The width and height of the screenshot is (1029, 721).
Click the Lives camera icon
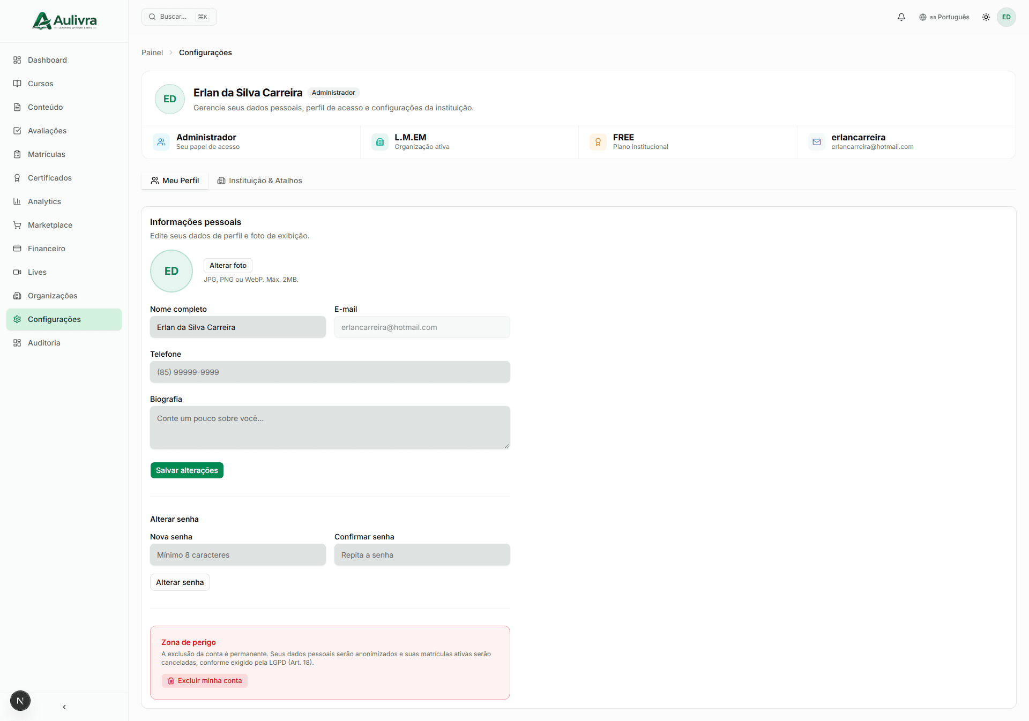pyautogui.click(x=17, y=272)
